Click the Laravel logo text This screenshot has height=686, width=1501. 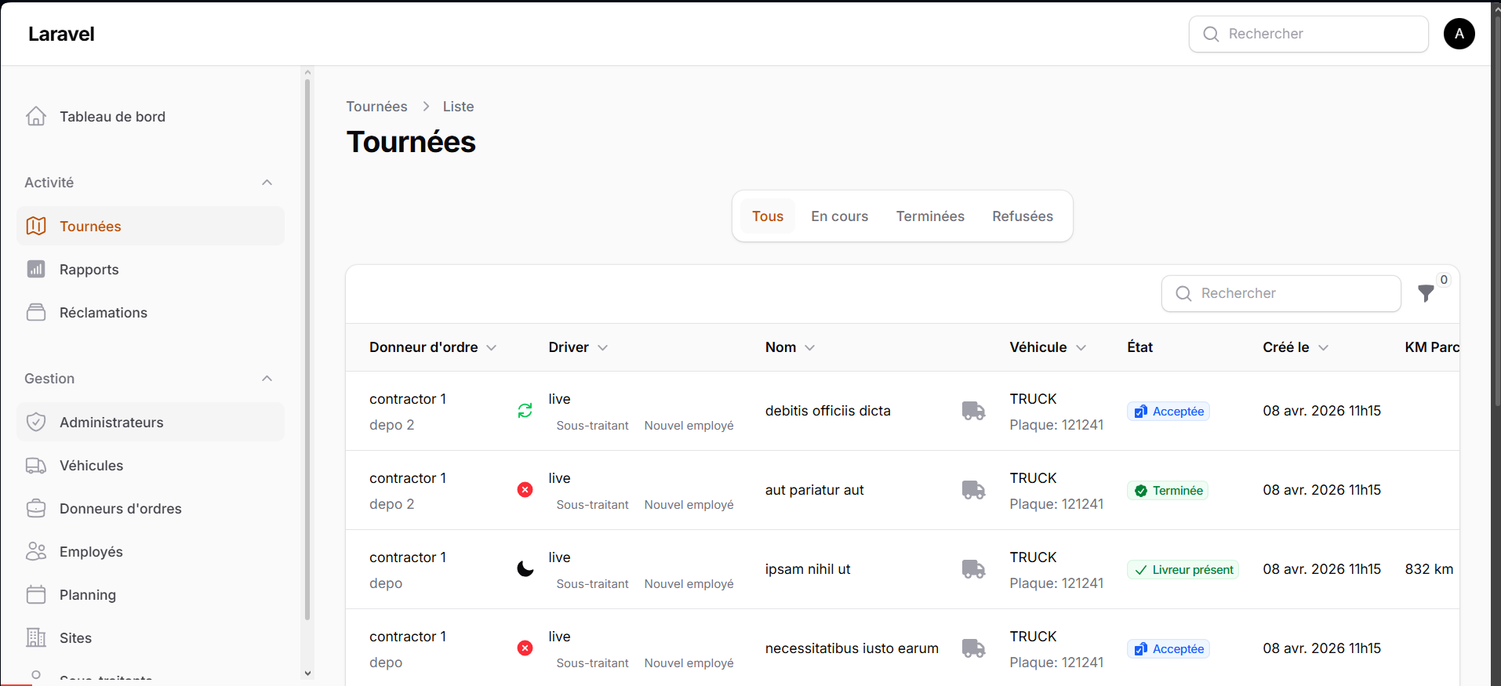(61, 34)
